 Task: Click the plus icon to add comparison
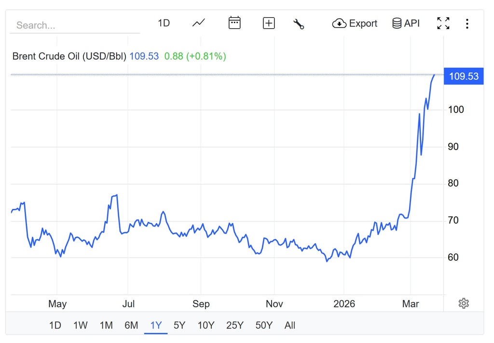point(269,23)
